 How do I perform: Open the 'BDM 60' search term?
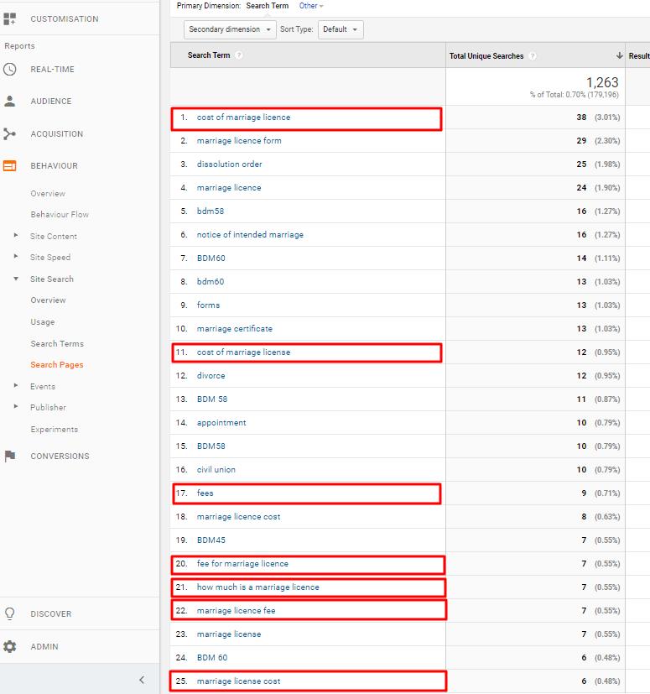(x=212, y=658)
